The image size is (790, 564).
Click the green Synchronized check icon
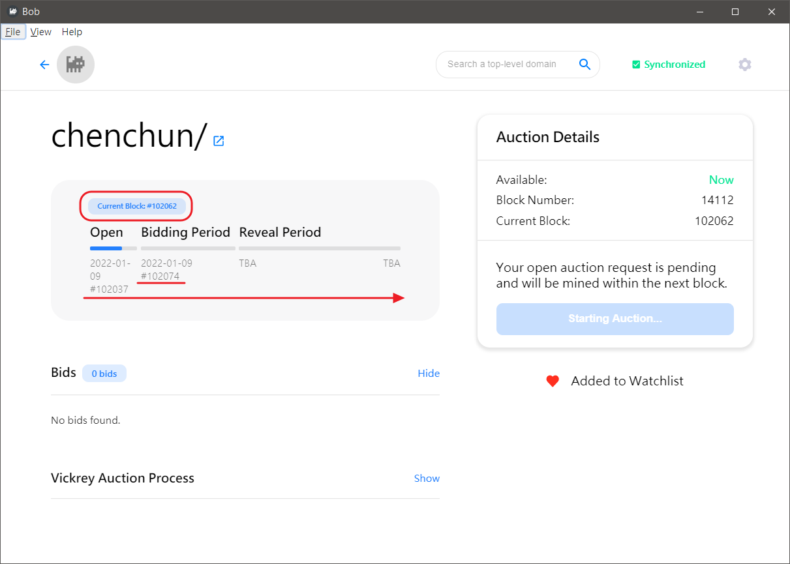636,65
